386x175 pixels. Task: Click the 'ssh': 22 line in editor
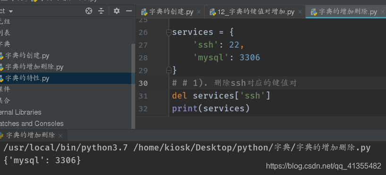[x=219, y=45]
